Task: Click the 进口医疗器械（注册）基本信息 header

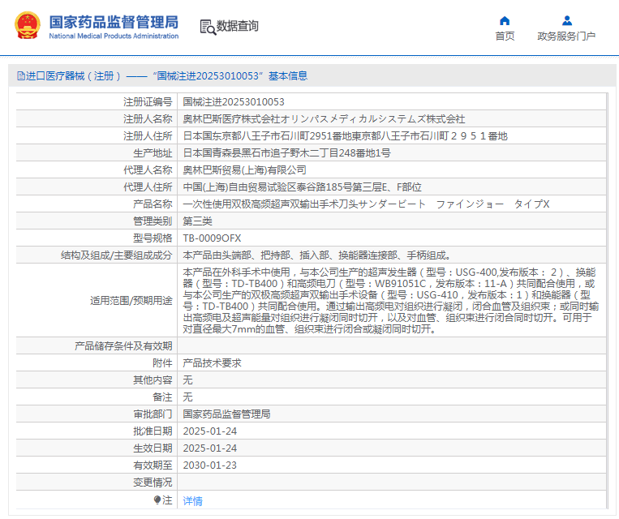Action: pyautogui.click(x=162, y=75)
